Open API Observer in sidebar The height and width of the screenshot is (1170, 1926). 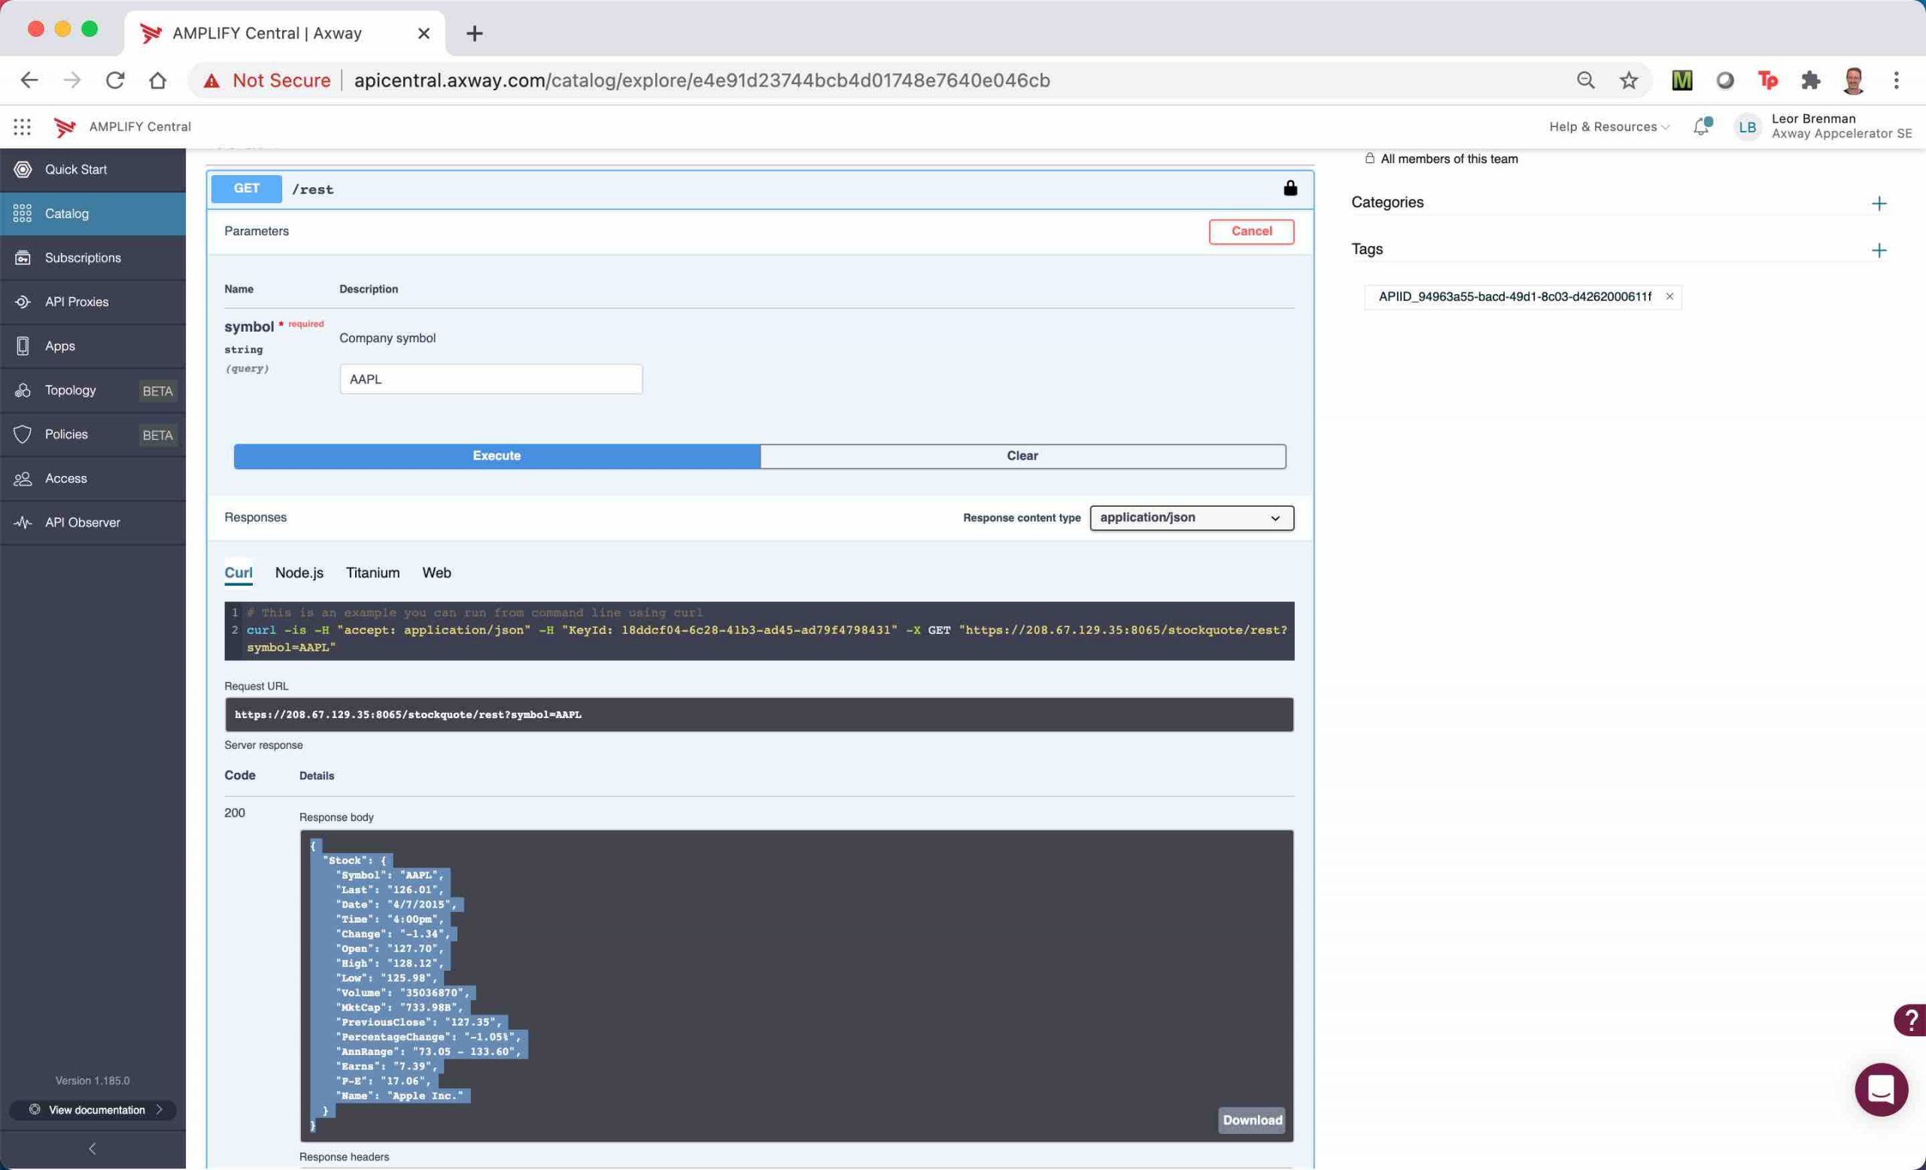[x=93, y=523]
